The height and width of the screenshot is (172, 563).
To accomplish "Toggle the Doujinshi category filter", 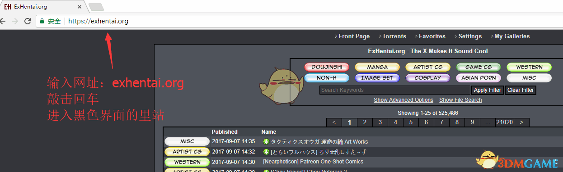I will coord(327,67).
